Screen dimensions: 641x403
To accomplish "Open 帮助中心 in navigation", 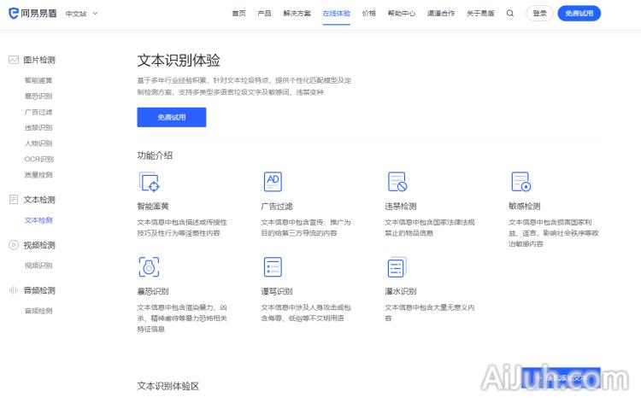I will coord(402,14).
